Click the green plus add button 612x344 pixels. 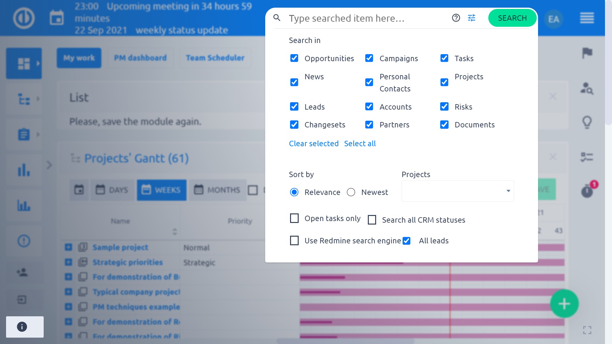pyautogui.click(x=564, y=304)
